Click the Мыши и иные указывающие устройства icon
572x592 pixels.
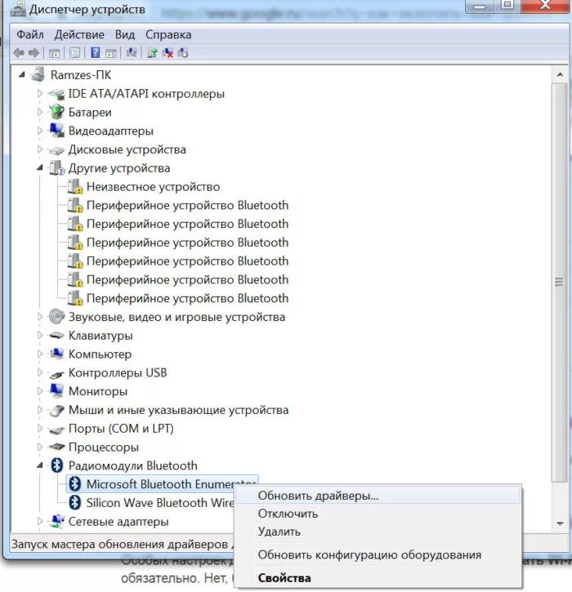click(x=56, y=411)
